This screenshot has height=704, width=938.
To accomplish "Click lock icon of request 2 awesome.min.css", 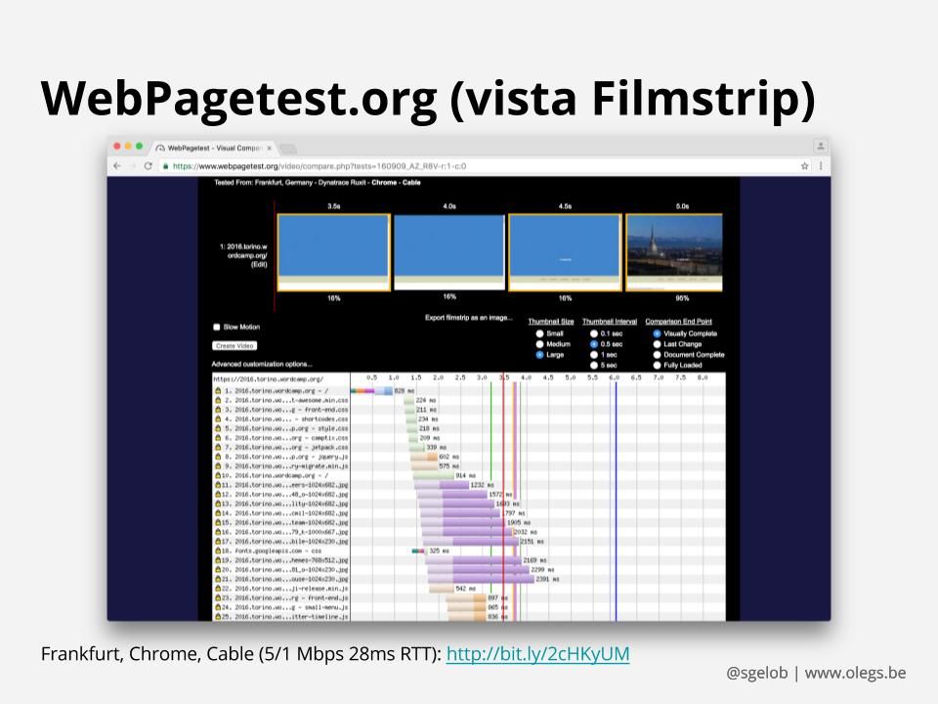I will [218, 401].
